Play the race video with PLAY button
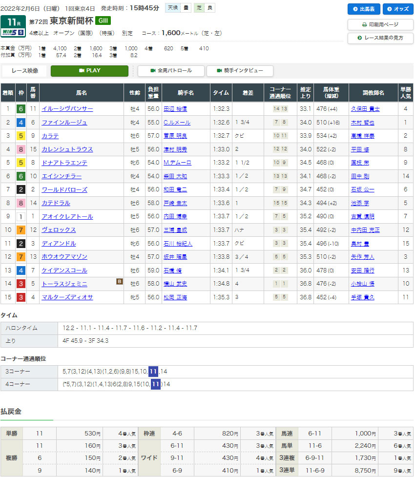The width and height of the screenshot is (416, 478). [x=89, y=71]
